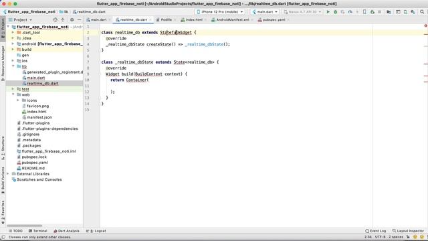This screenshot has width=428, height=241.
Task: Expand the test folder arrow
Action: [x=13, y=89]
